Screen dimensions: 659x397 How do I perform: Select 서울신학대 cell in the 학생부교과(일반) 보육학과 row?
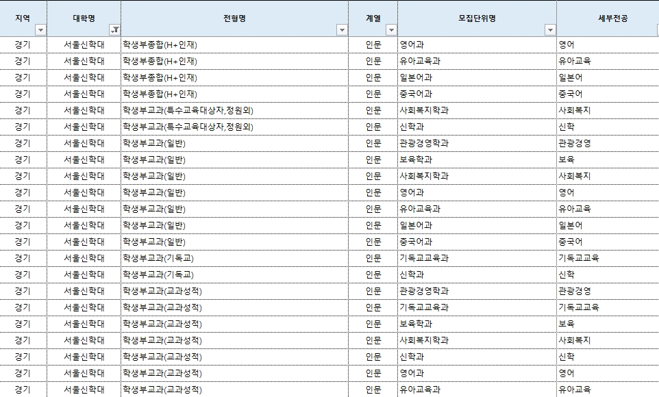84,159
